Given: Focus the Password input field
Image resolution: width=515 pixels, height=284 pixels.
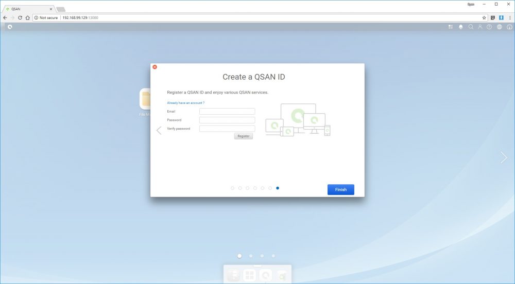Looking at the screenshot, I should pyautogui.click(x=227, y=120).
